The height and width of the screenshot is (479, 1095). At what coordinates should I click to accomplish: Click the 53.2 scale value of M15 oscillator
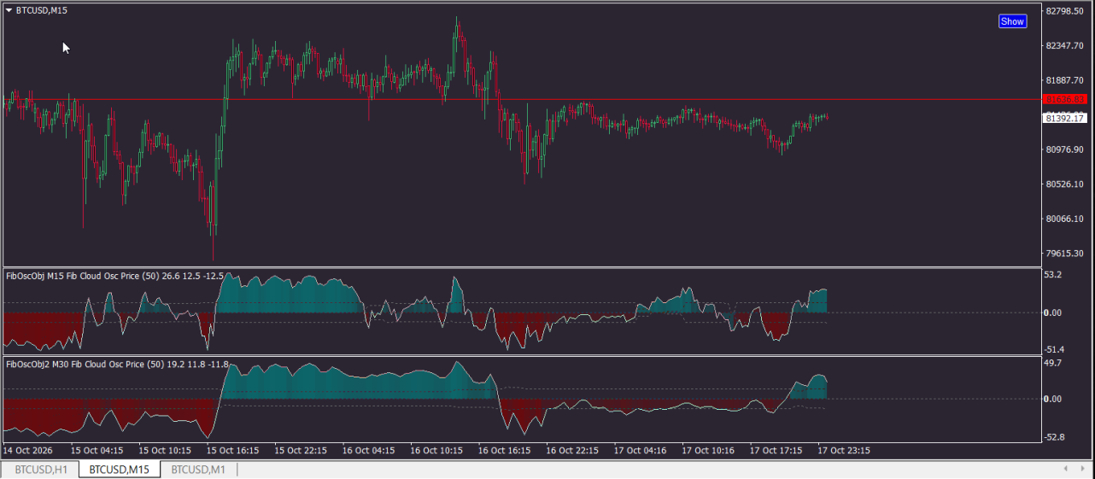(x=1053, y=274)
